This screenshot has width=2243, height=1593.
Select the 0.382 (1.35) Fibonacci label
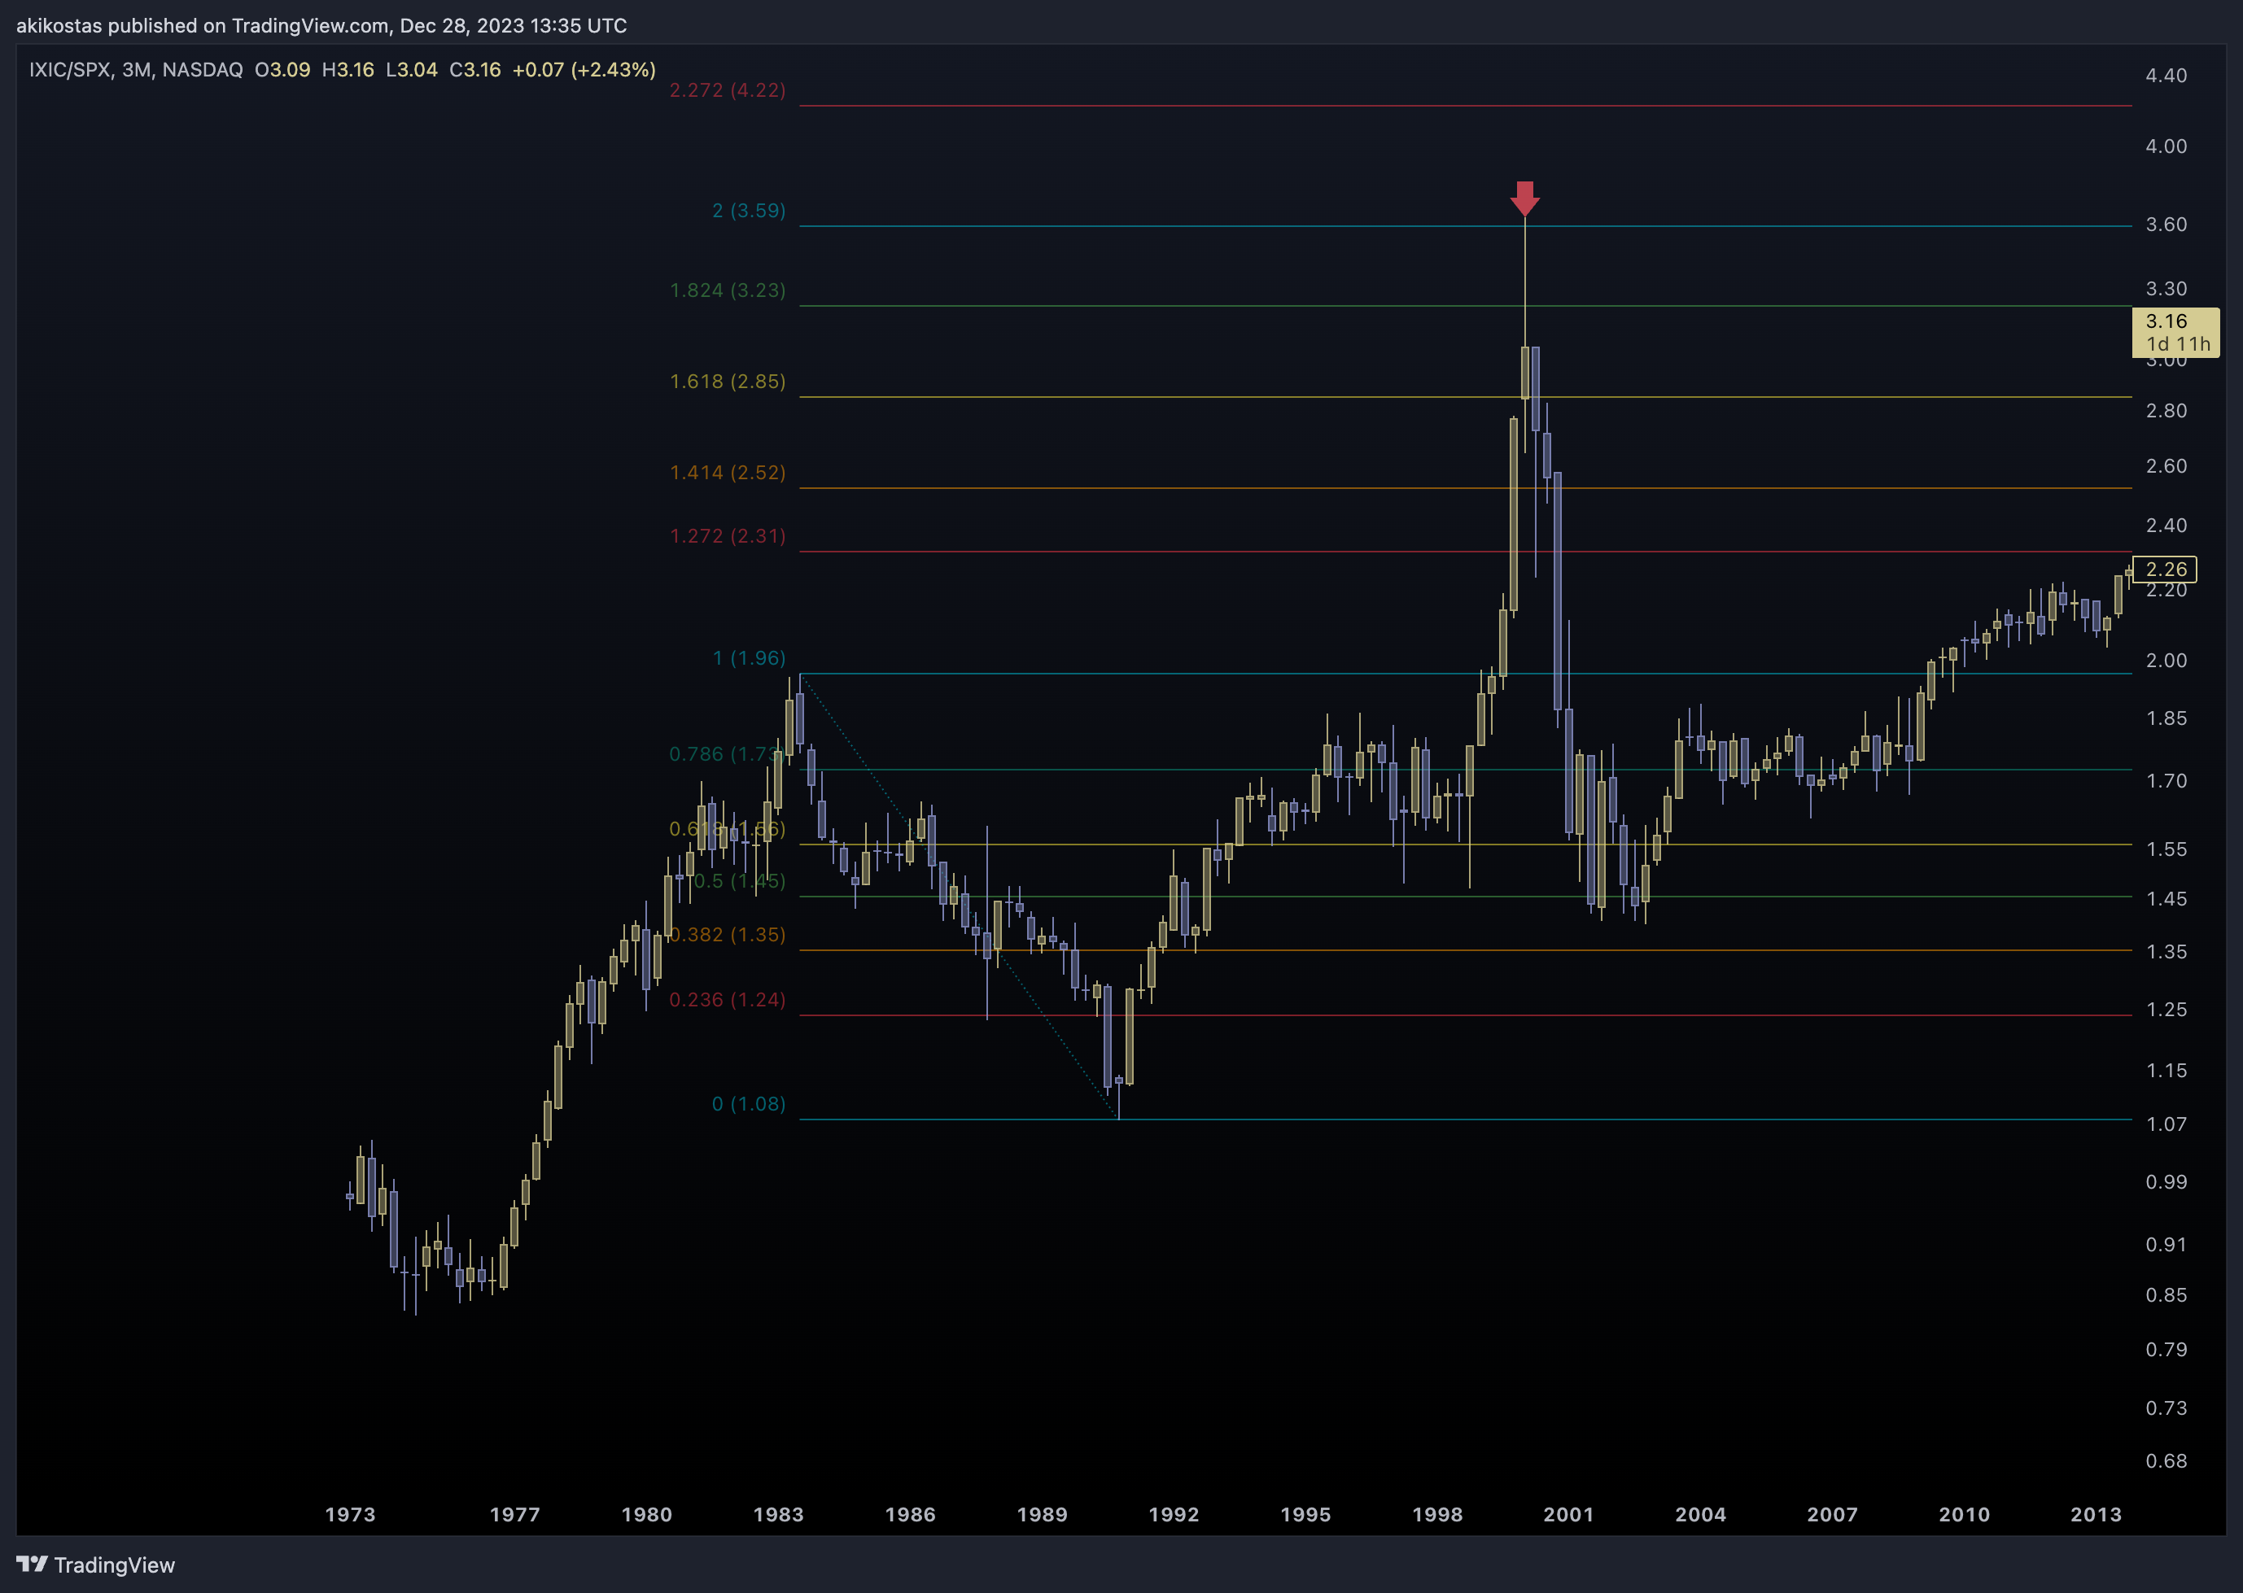pos(727,935)
